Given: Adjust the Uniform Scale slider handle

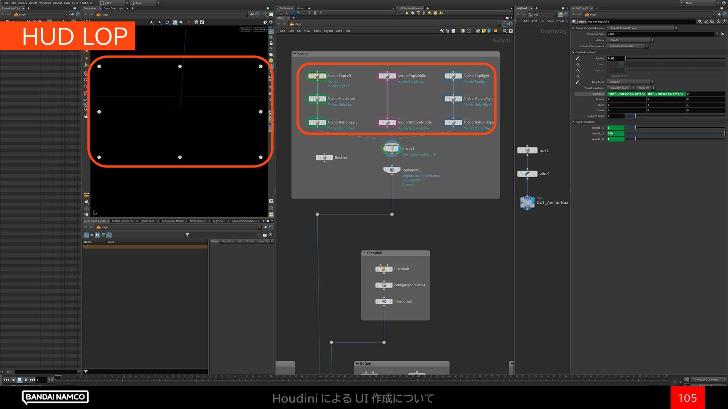Looking at the screenshot, I should (x=635, y=116).
